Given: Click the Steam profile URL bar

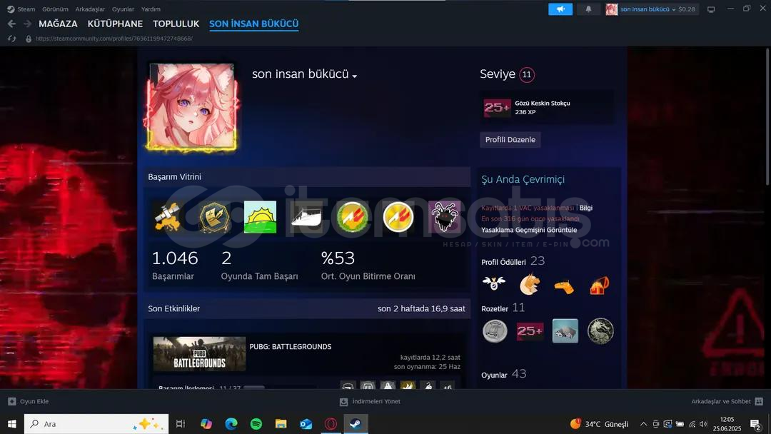Looking at the screenshot, I should pos(114,39).
